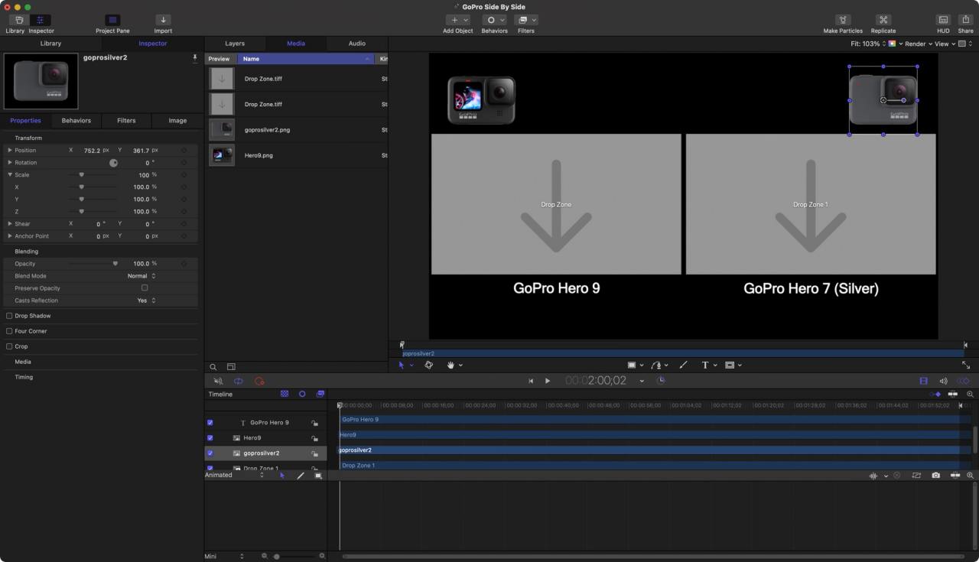Click the Share toolbar icon
This screenshot has height=562, width=979.
coord(966,20)
